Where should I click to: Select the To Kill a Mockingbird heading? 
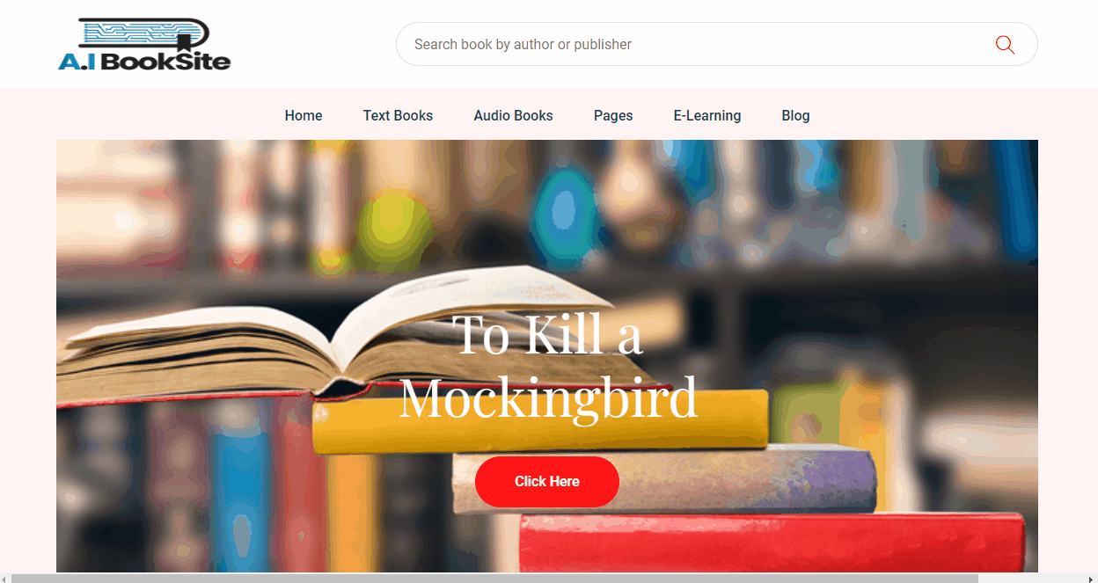pyautogui.click(x=547, y=365)
